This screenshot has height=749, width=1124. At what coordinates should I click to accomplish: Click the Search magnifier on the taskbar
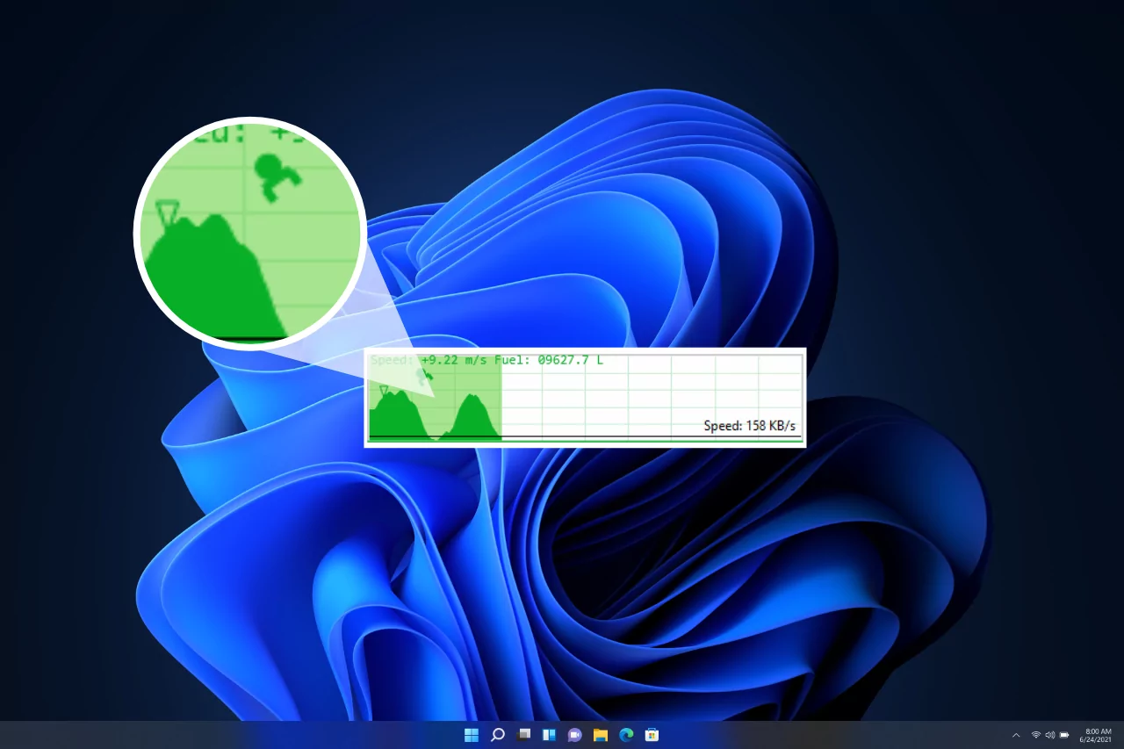tap(497, 734)
